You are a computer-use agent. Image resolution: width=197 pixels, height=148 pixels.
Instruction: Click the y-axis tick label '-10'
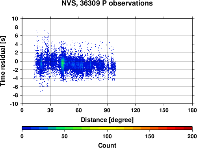coord(14,104)
